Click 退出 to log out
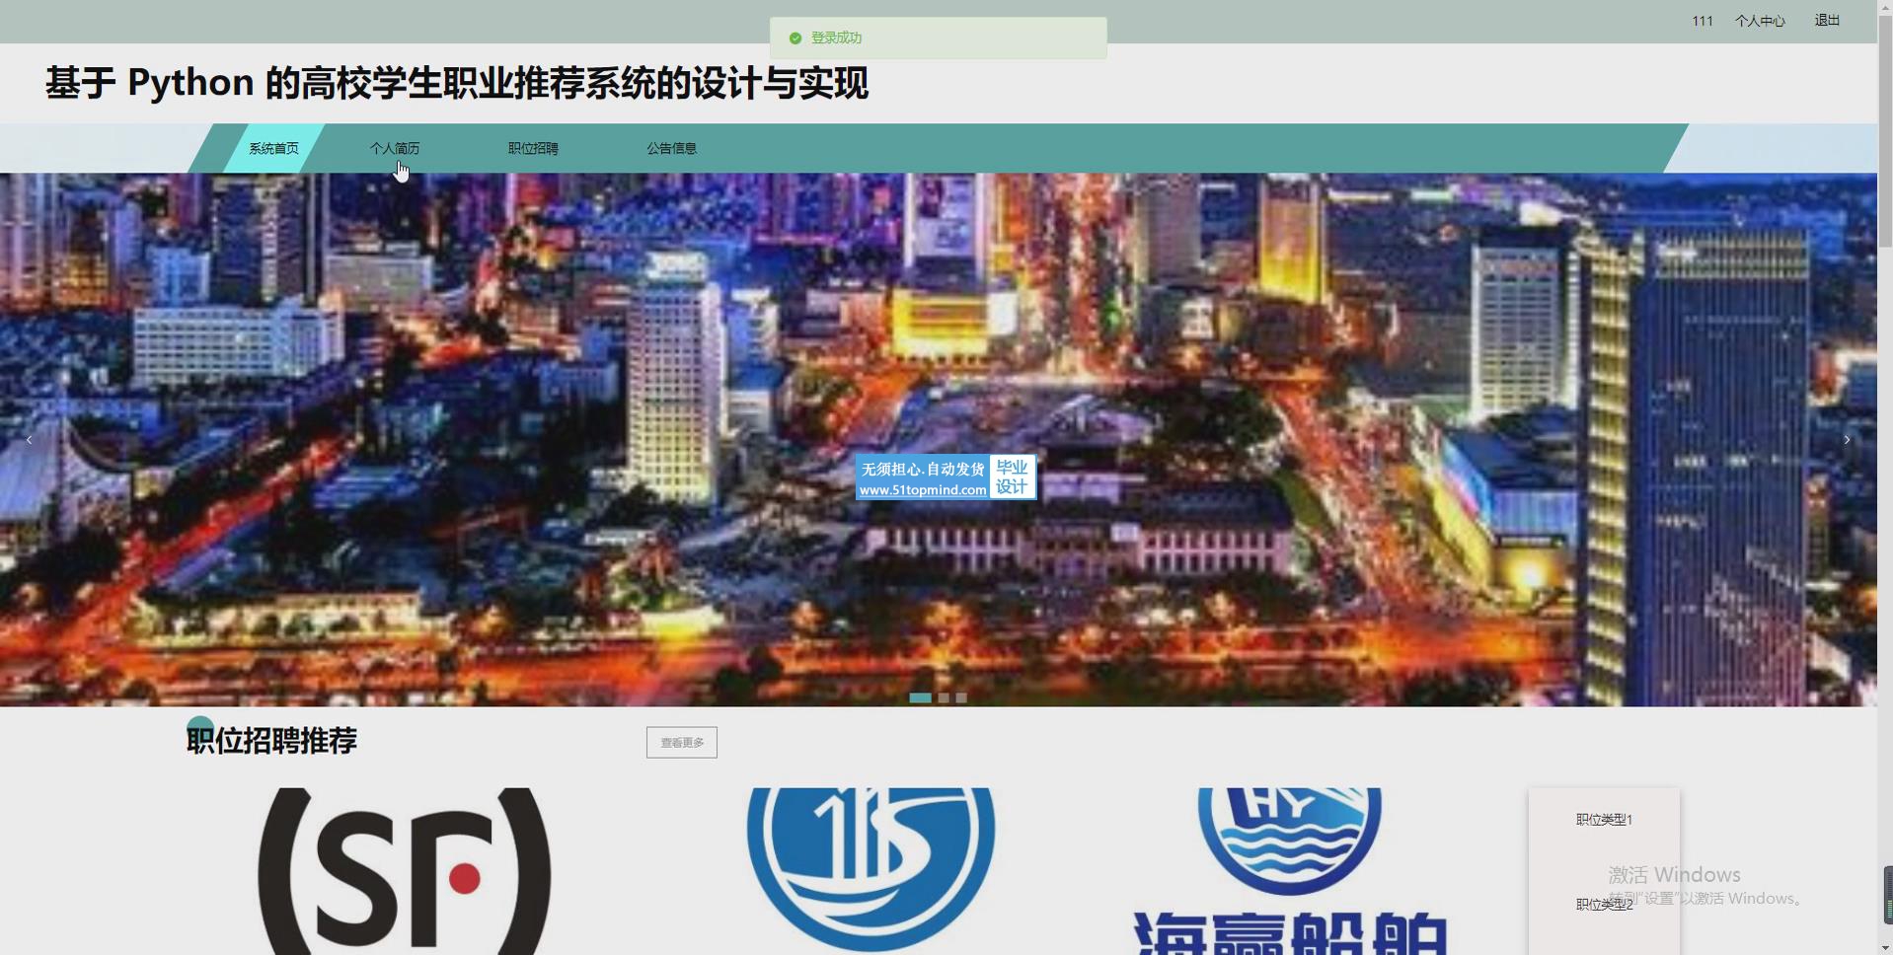 click(1827, 21)
